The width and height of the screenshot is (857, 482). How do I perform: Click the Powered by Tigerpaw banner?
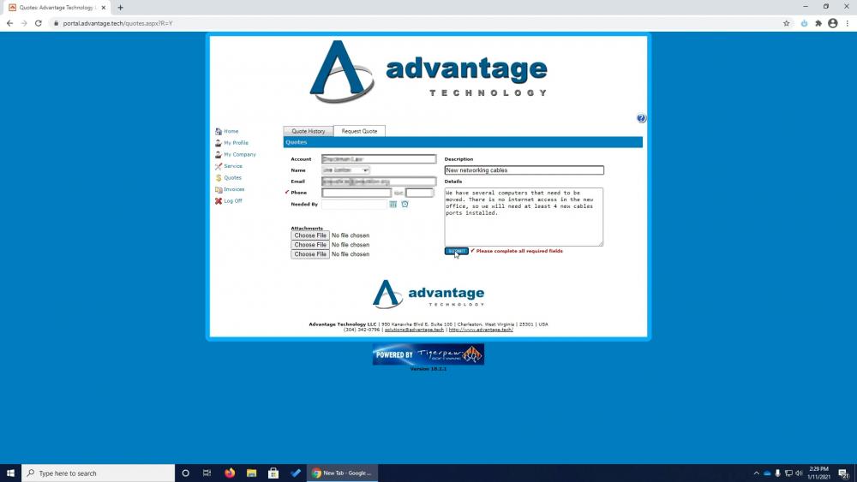coord(428,354)
